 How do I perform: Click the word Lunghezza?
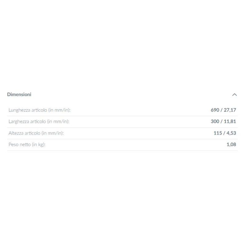pyautogui.click(x=19, y=110)
